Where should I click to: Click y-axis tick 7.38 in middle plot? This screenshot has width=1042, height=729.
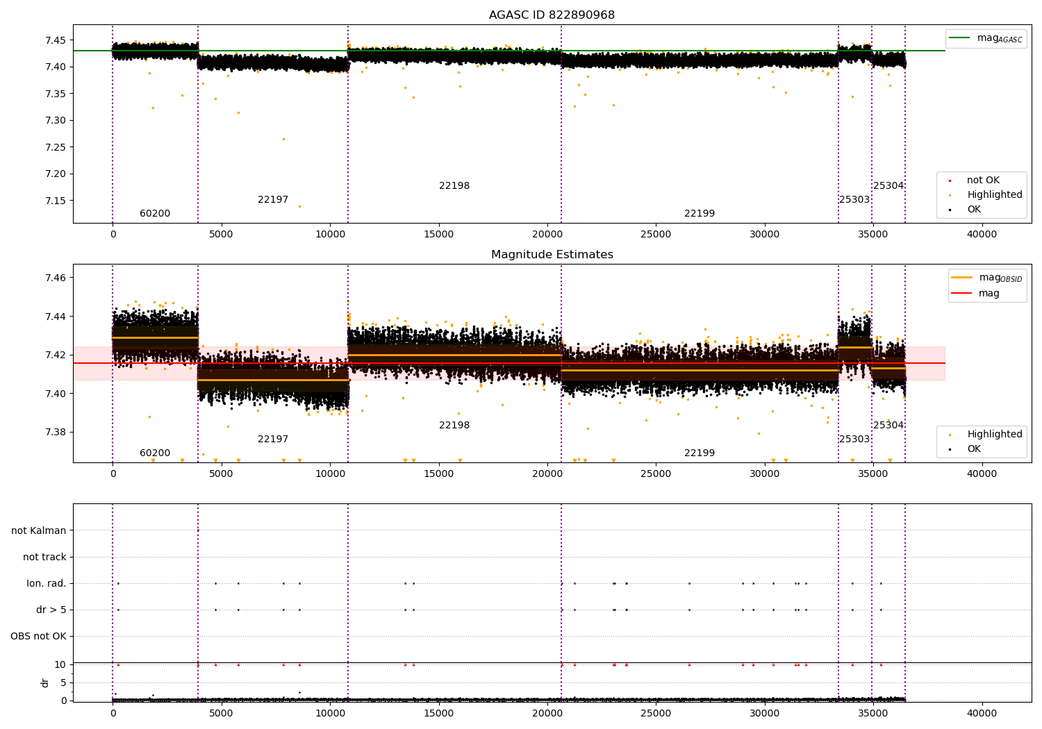[56, 433]
